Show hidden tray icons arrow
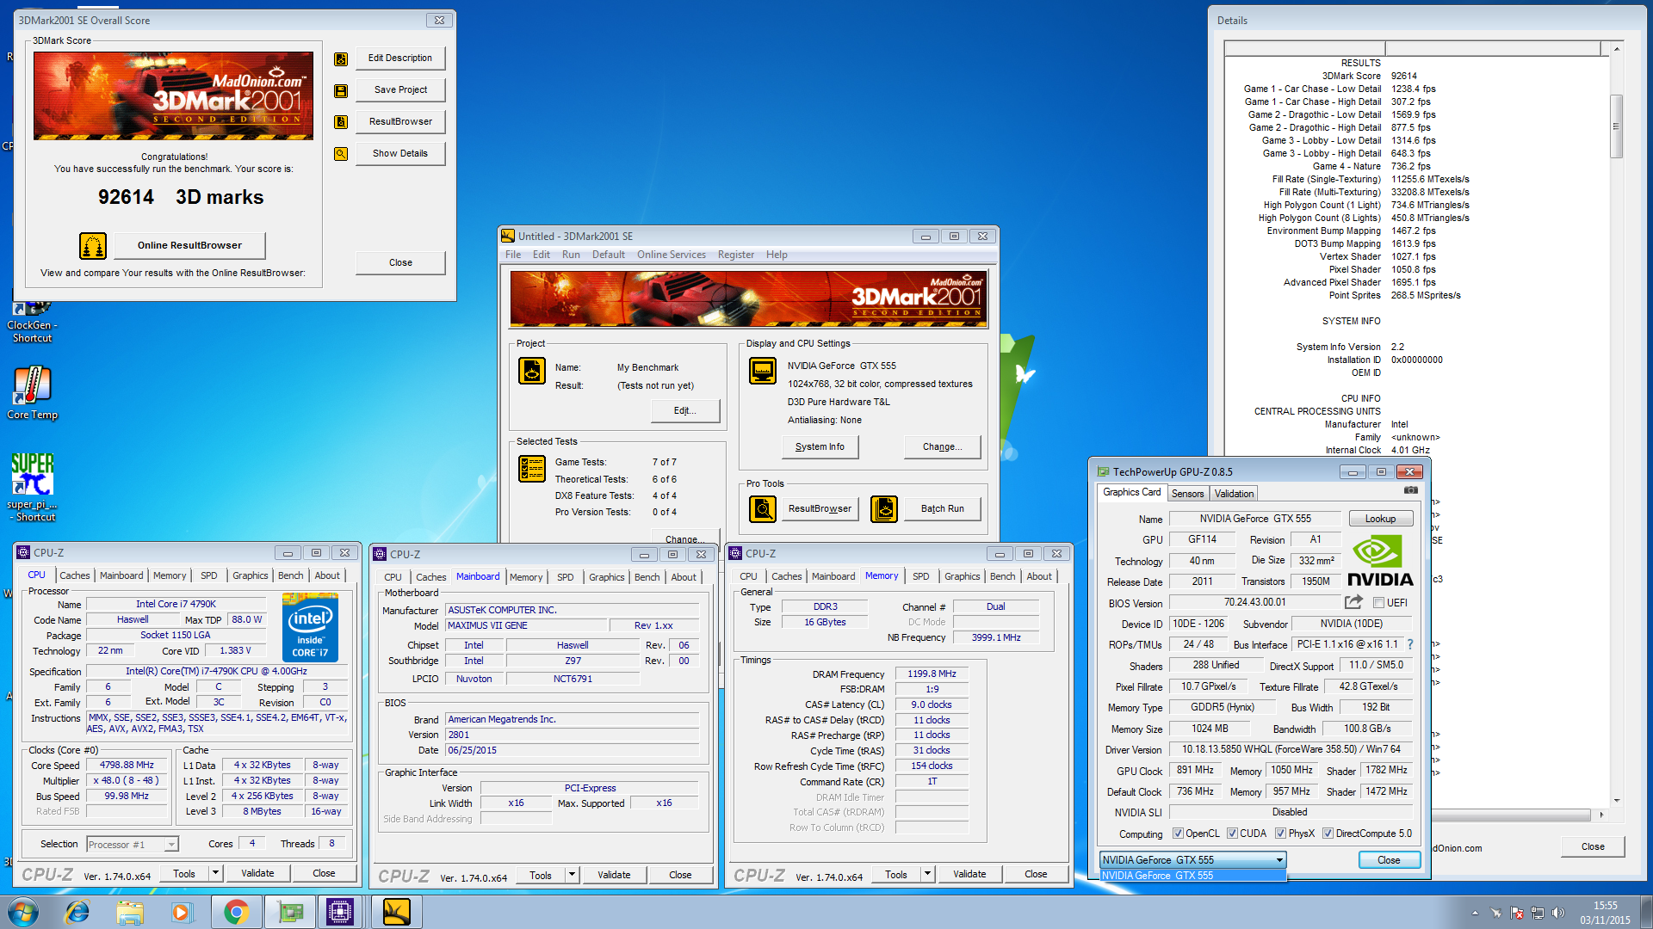Viewport: 1653px width, 929px height. pyautogui.click(x=1475, y=913)
